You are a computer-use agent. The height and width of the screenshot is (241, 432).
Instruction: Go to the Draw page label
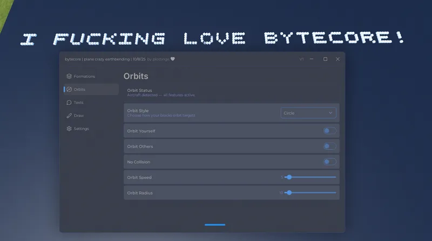click(79, 116)
